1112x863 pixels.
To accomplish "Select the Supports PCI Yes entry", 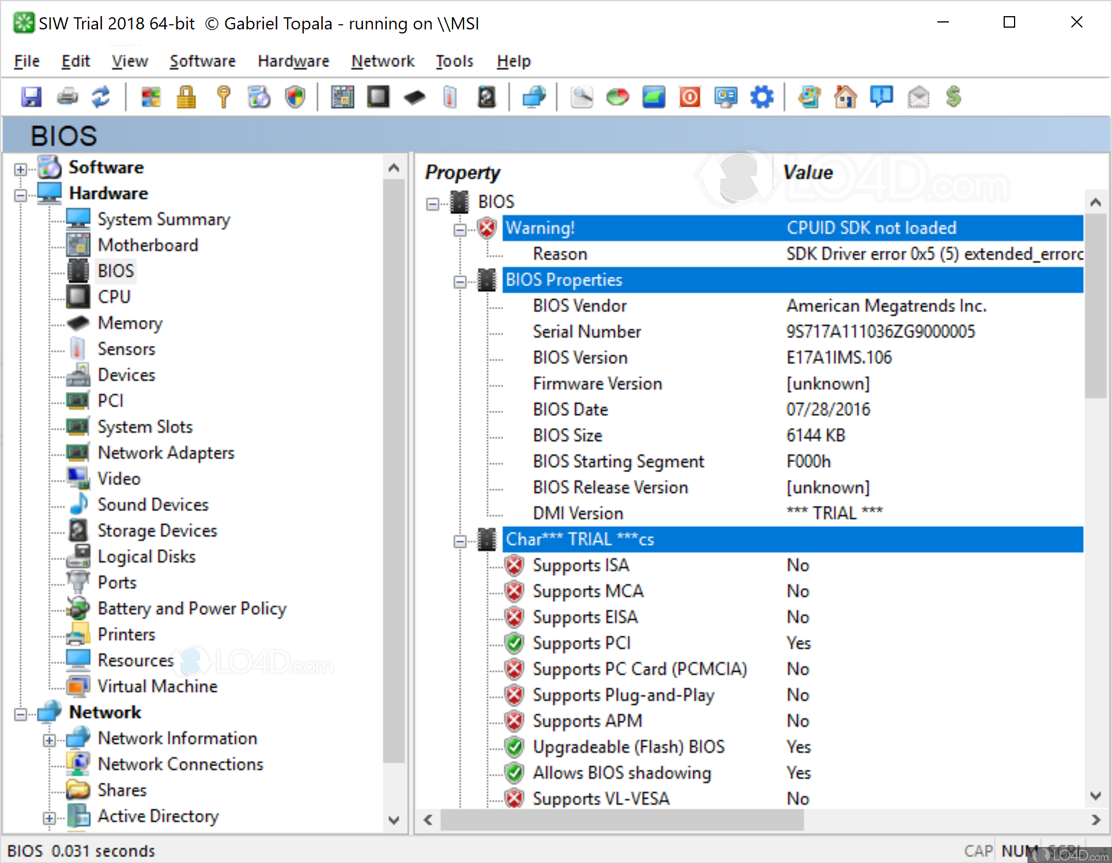I will point(582,643).
